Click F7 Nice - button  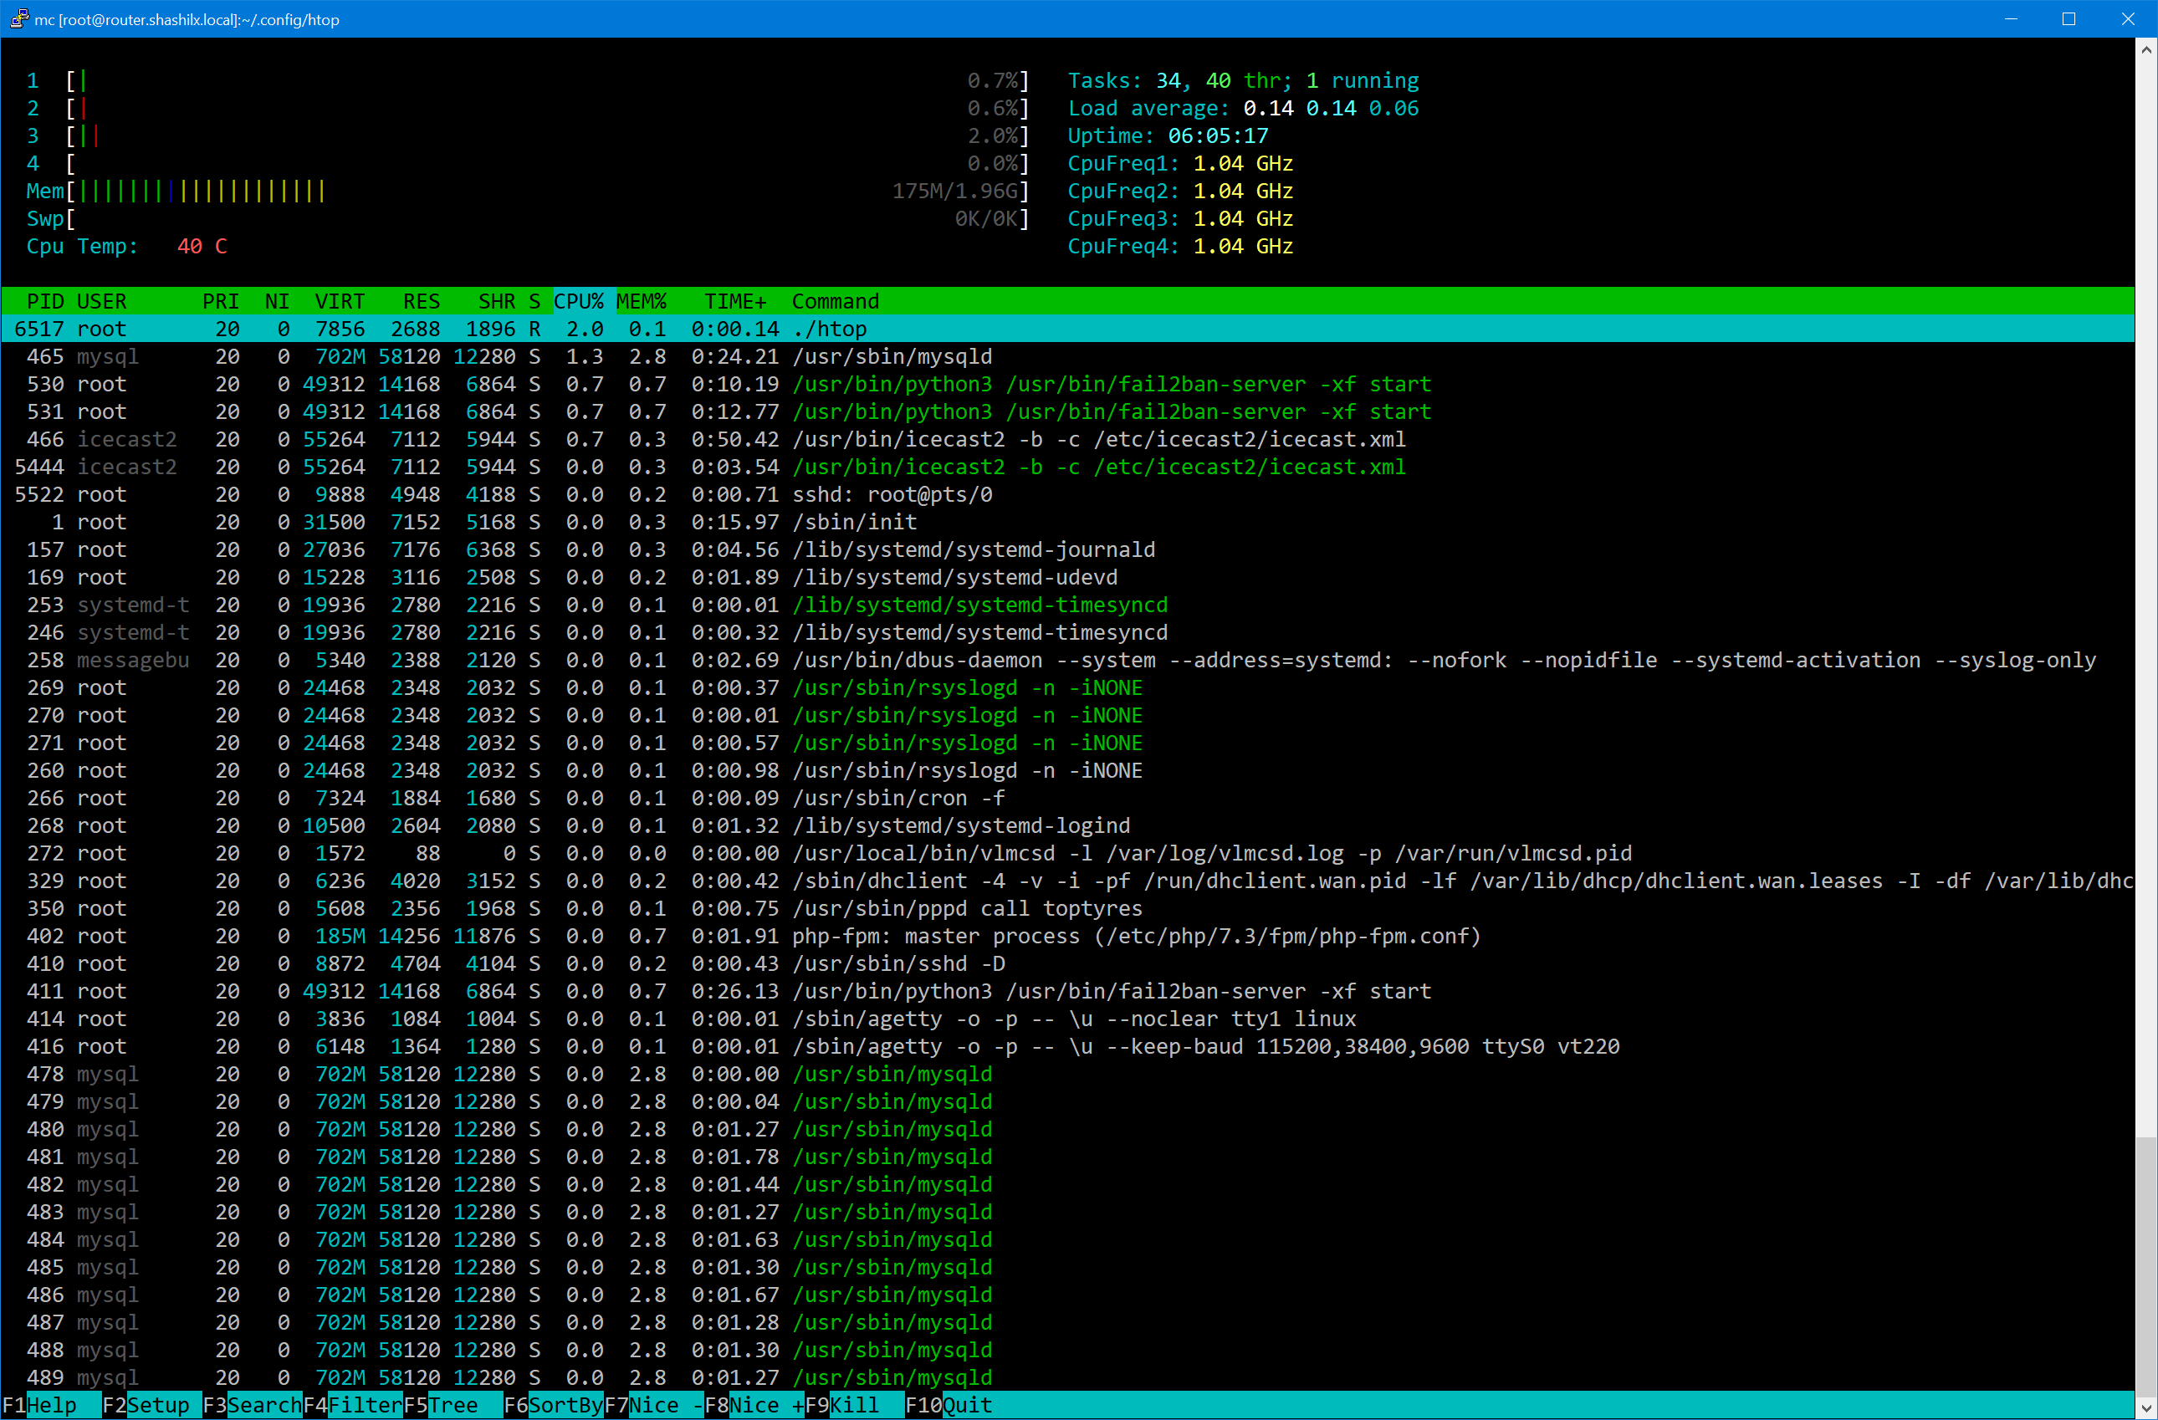[x=655, y=1405]
